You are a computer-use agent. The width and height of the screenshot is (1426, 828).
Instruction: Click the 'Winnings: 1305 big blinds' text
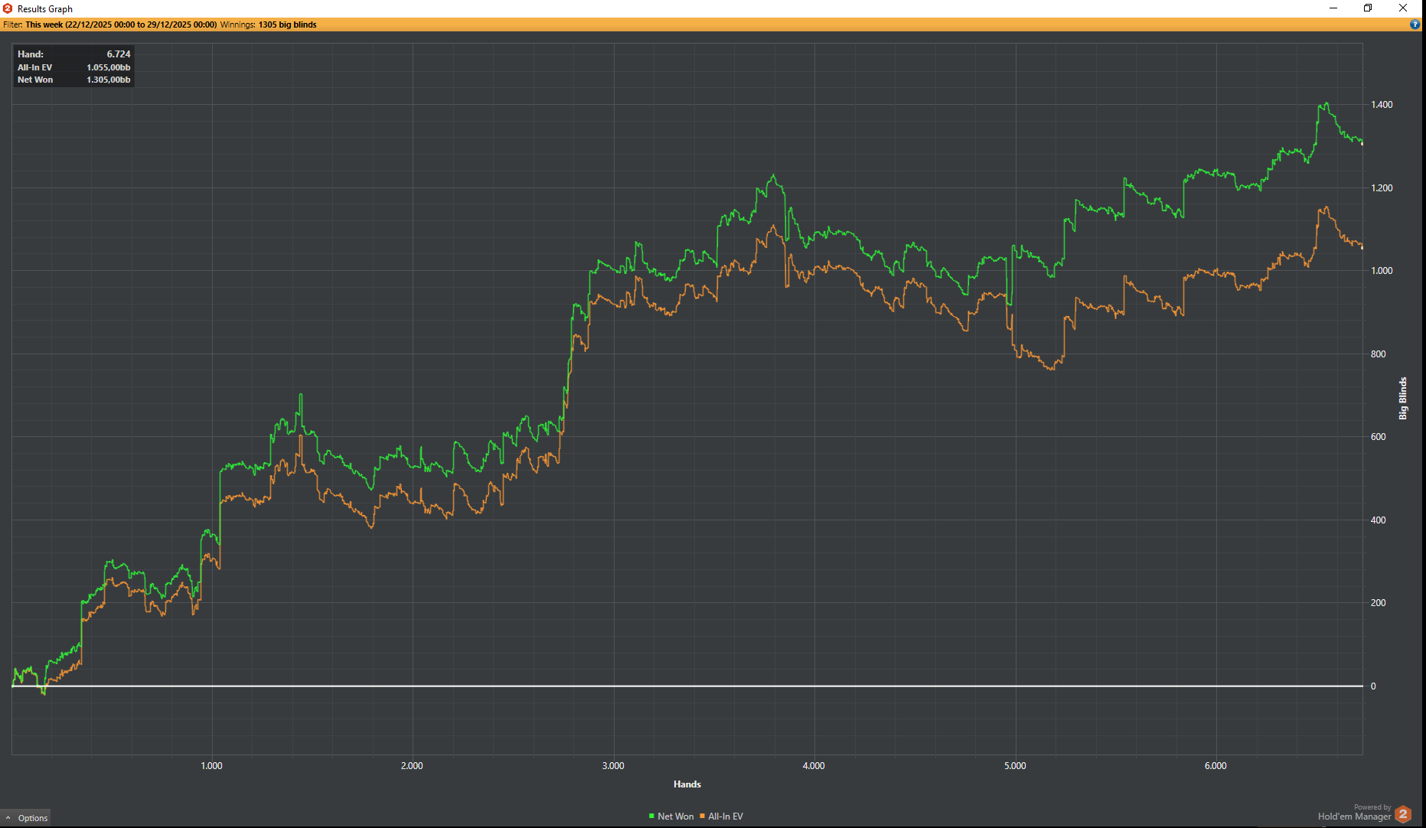click(x=269, y=24)
